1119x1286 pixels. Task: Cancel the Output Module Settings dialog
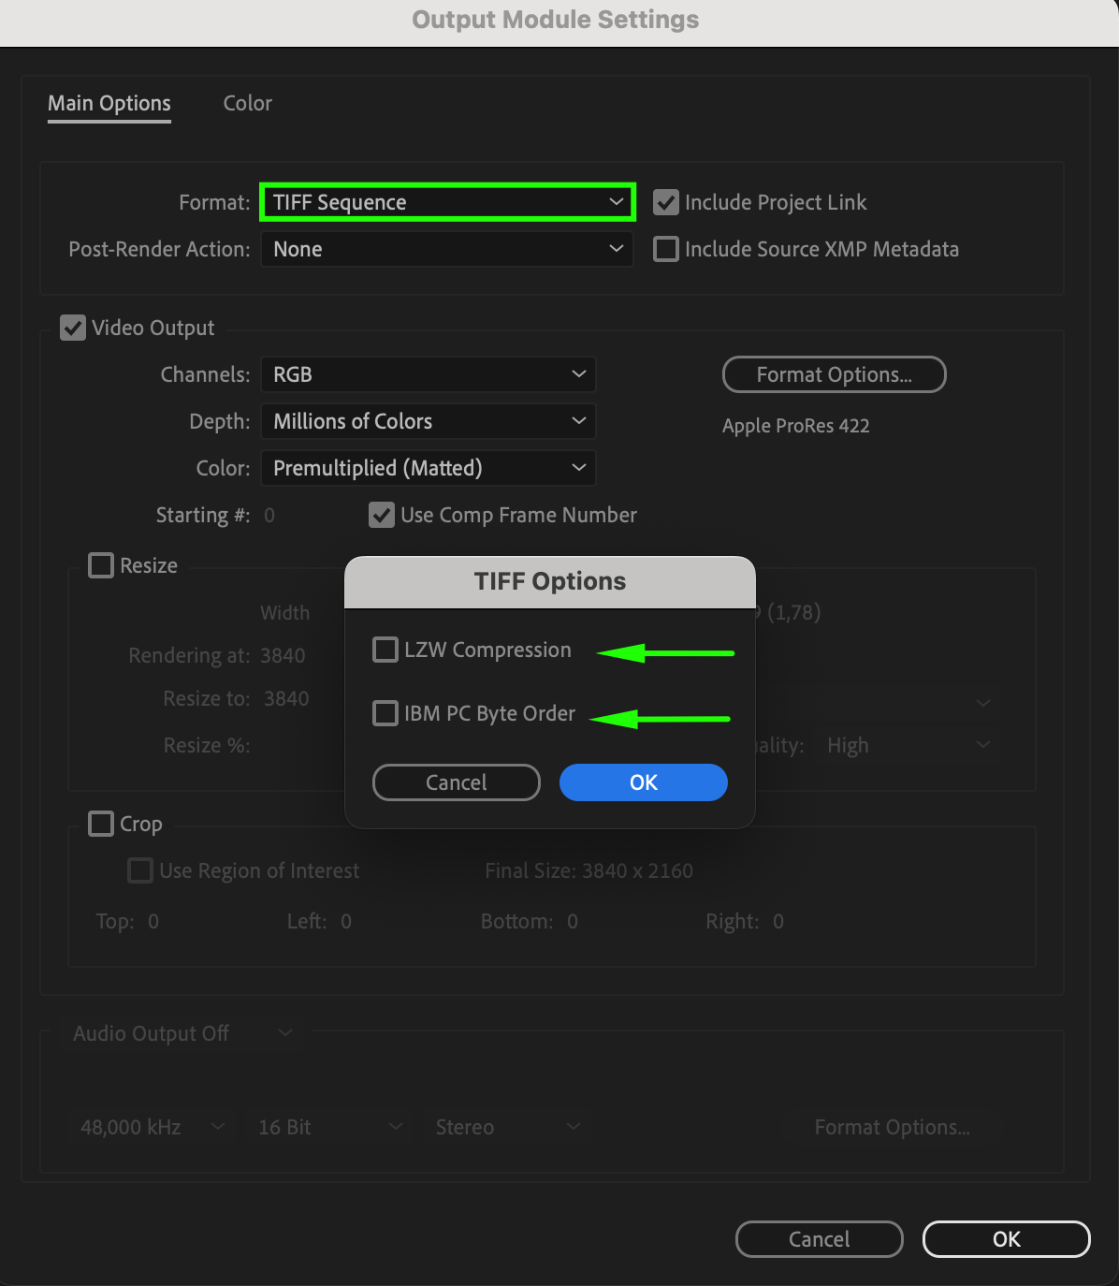[819, 1239]
